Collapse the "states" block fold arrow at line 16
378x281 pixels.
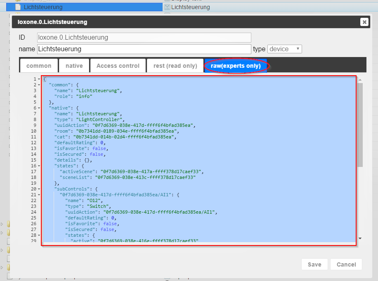tap(39, 166)
